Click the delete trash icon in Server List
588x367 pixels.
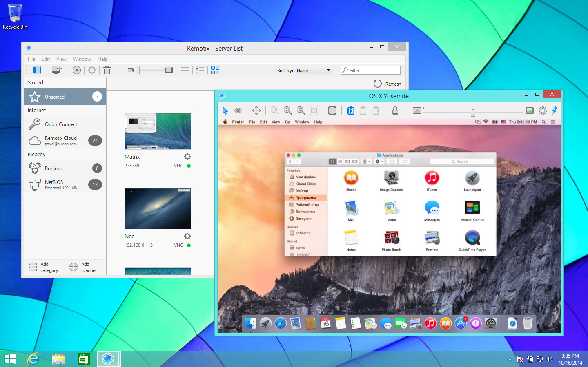(107, 70)
